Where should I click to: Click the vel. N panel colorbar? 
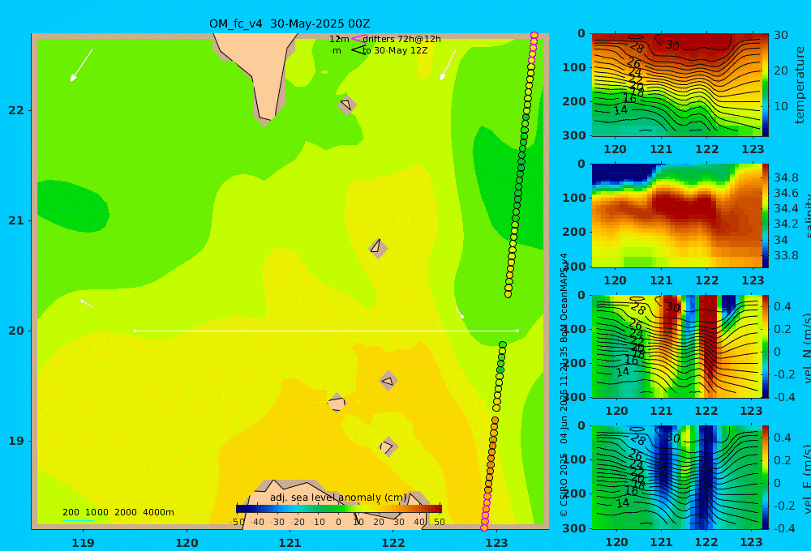tap(766, 346)
